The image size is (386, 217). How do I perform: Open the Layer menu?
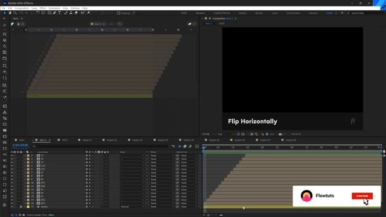(34, 8)
